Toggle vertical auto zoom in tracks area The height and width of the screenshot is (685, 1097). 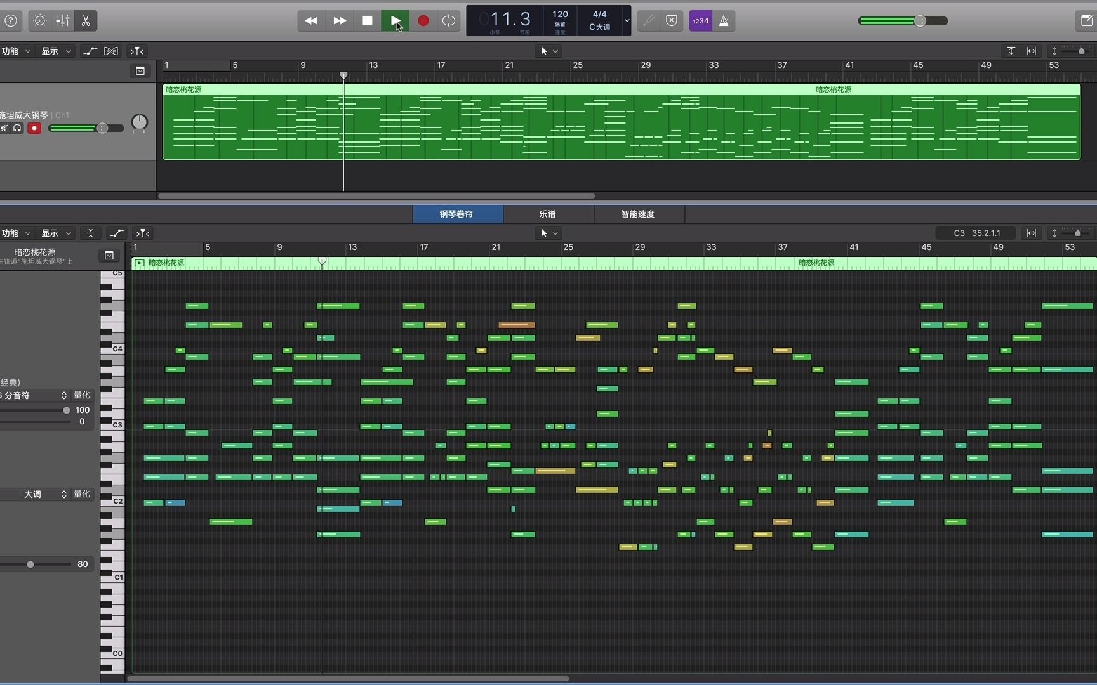tap(1011, 51)
